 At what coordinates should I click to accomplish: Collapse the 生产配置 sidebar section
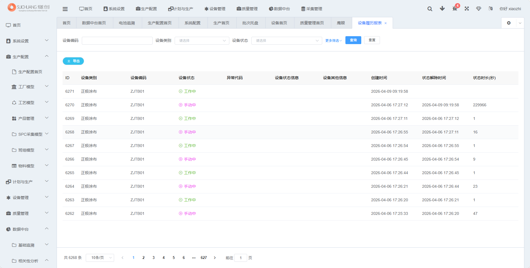click(x=47, y=56)
